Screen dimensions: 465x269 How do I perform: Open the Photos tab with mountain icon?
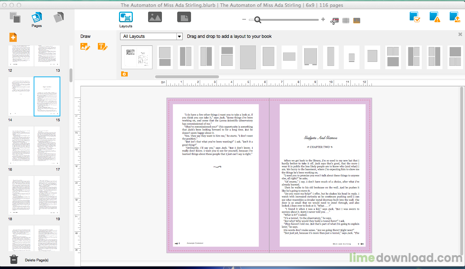[x=155, y=17]
